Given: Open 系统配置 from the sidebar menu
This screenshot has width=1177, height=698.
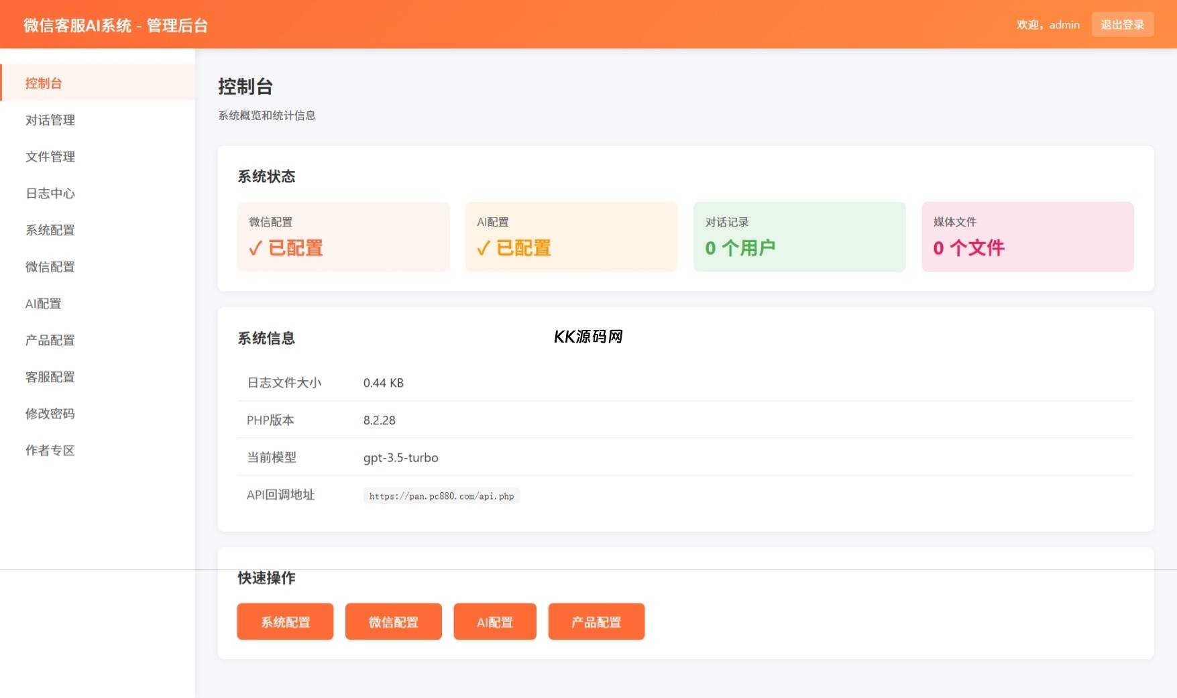Looking at the screenshot, I should 50,230.
